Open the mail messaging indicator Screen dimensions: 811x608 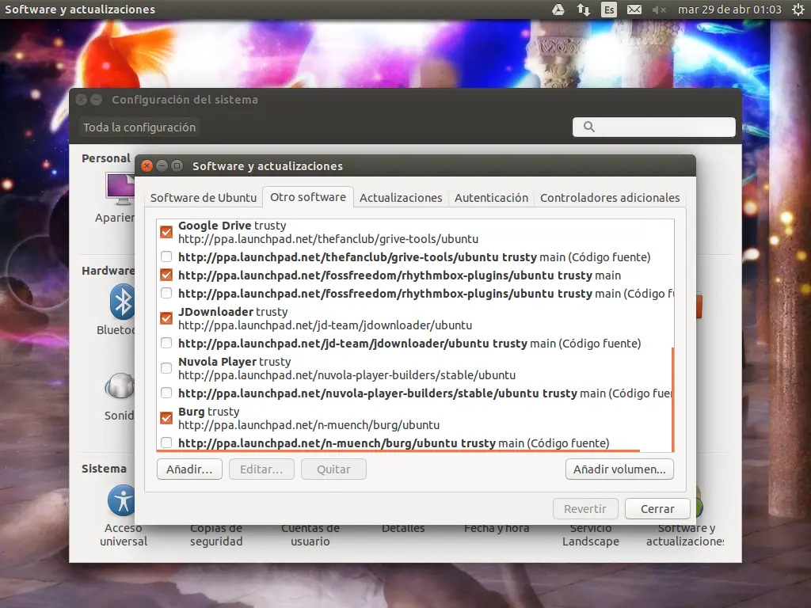click(x=634, y=9)
